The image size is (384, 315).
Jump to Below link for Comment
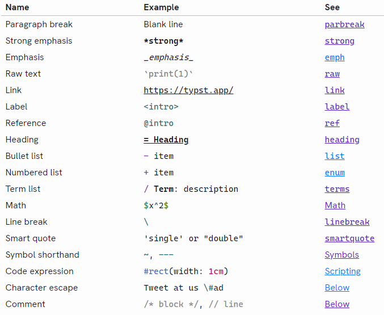pyautogui.click(x=337, y=304)
